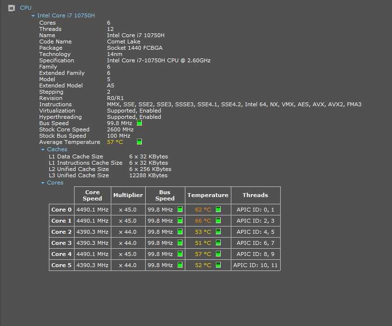
Task: Click the Virtualization label
Action: click(57, 111)
